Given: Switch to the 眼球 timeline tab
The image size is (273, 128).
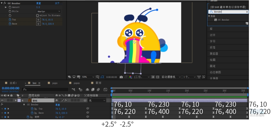Looking at the screenshot, I should click(98, 83).
